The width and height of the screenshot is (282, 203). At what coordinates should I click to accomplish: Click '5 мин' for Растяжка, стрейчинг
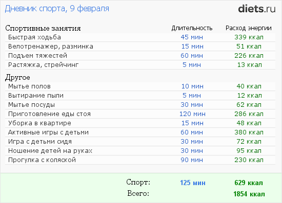[192, 65]
